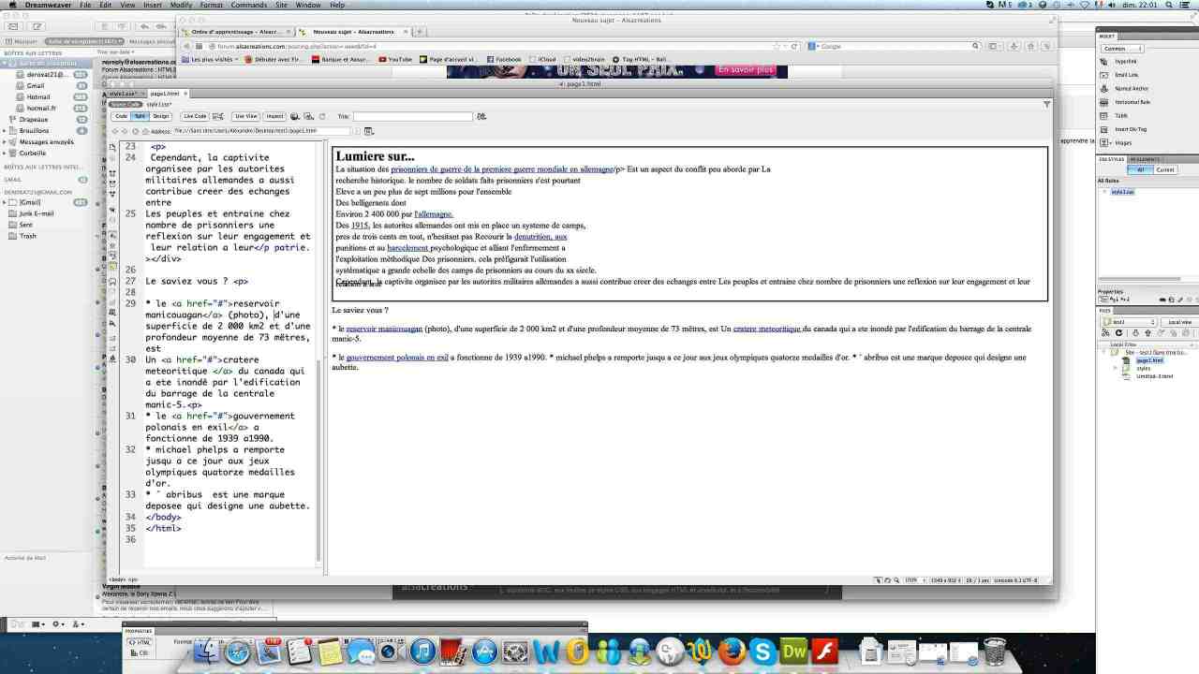This screenshot has height=674, width=1199.
Task: Select the AP ELEMENTS panel tab
Action: pyautogui.click(x=1145, y=159)
